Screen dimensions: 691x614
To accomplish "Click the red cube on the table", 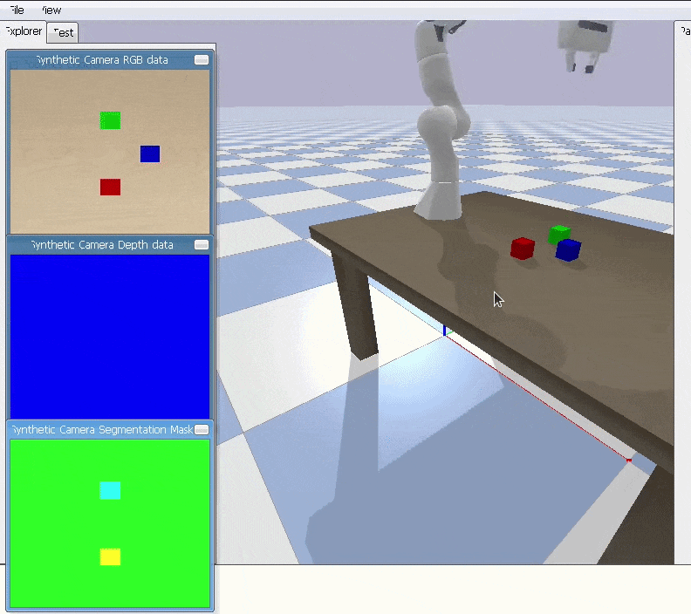I will point(522,249).
